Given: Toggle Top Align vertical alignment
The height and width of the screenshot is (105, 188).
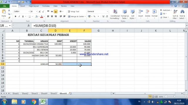Looking at the screenshot, I should click(x=48, y=12).
